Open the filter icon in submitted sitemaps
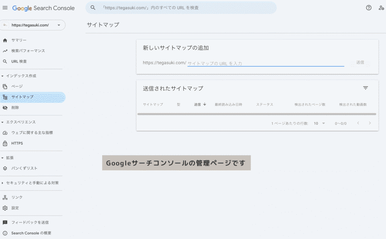 point(366,88)
